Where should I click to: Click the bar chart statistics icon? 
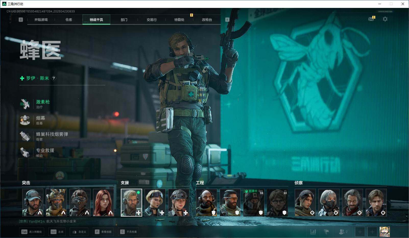(313, 232)
